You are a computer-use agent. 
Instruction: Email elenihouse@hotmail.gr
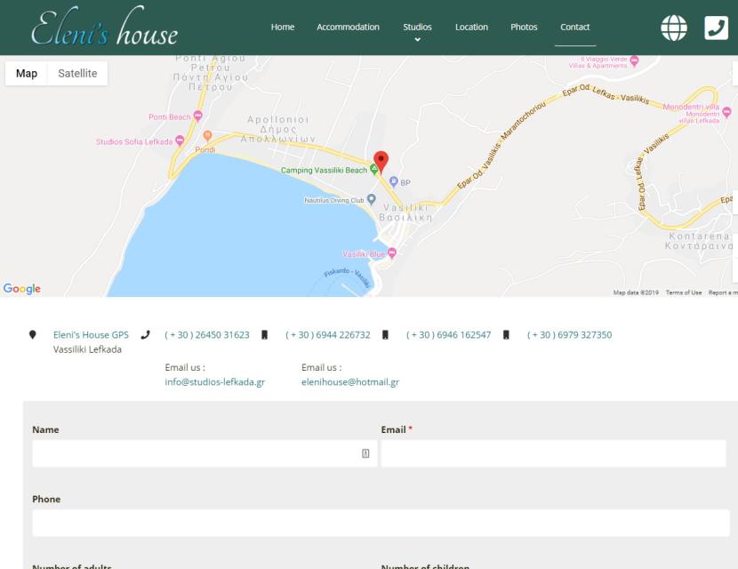(350, 381)
